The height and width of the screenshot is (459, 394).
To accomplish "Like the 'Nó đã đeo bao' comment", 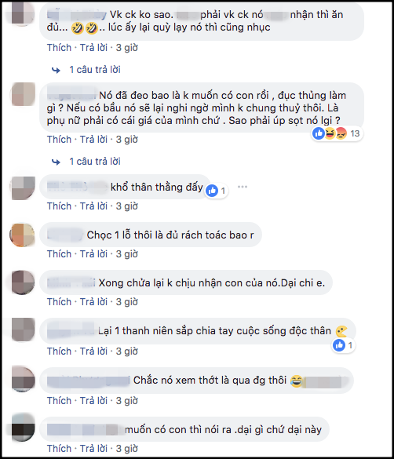I will click(x=59, y=140).
